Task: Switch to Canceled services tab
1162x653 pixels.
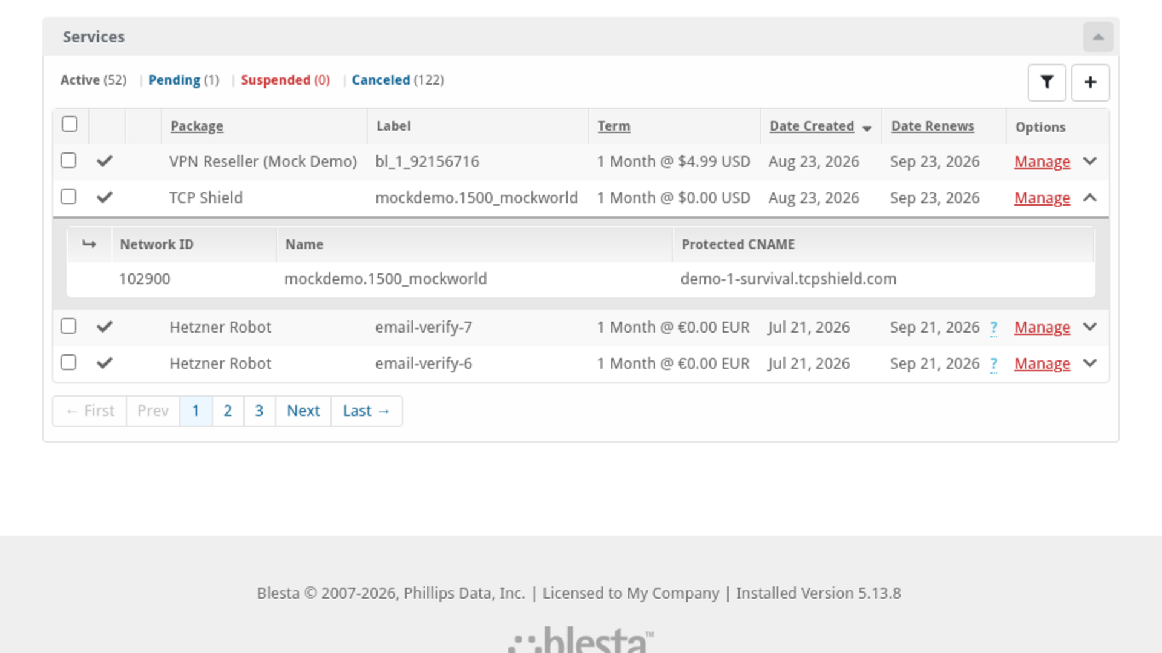Action: 398,80
